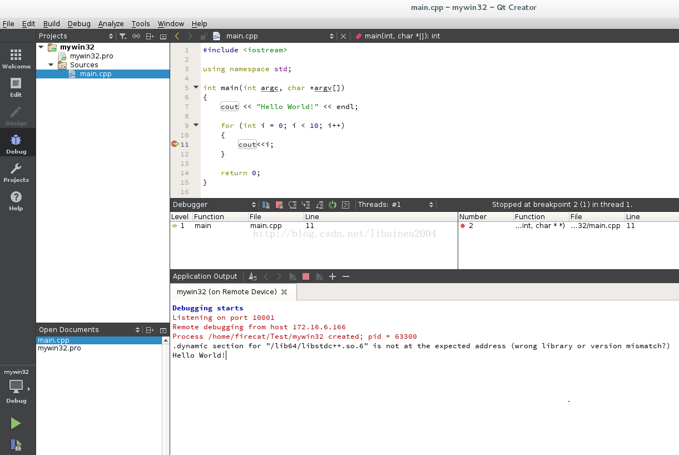This screenshot has height=455, width=679.
Task: Collapse the code block fold marker on line 9
Action: pos(196,125)
